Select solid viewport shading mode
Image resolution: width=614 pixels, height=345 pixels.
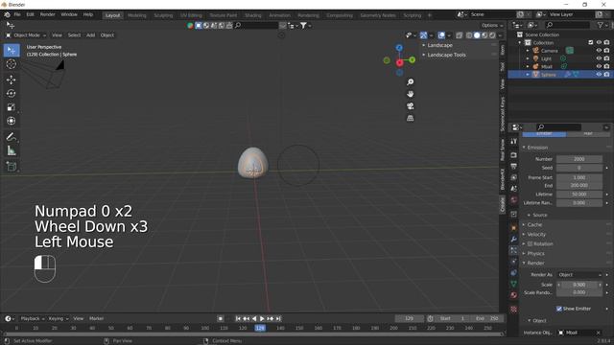477,35
